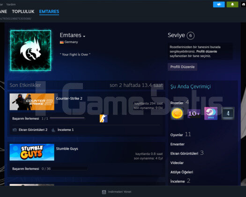
Task: Click the CS achievement icon
Action: click(x=104, y=119)
